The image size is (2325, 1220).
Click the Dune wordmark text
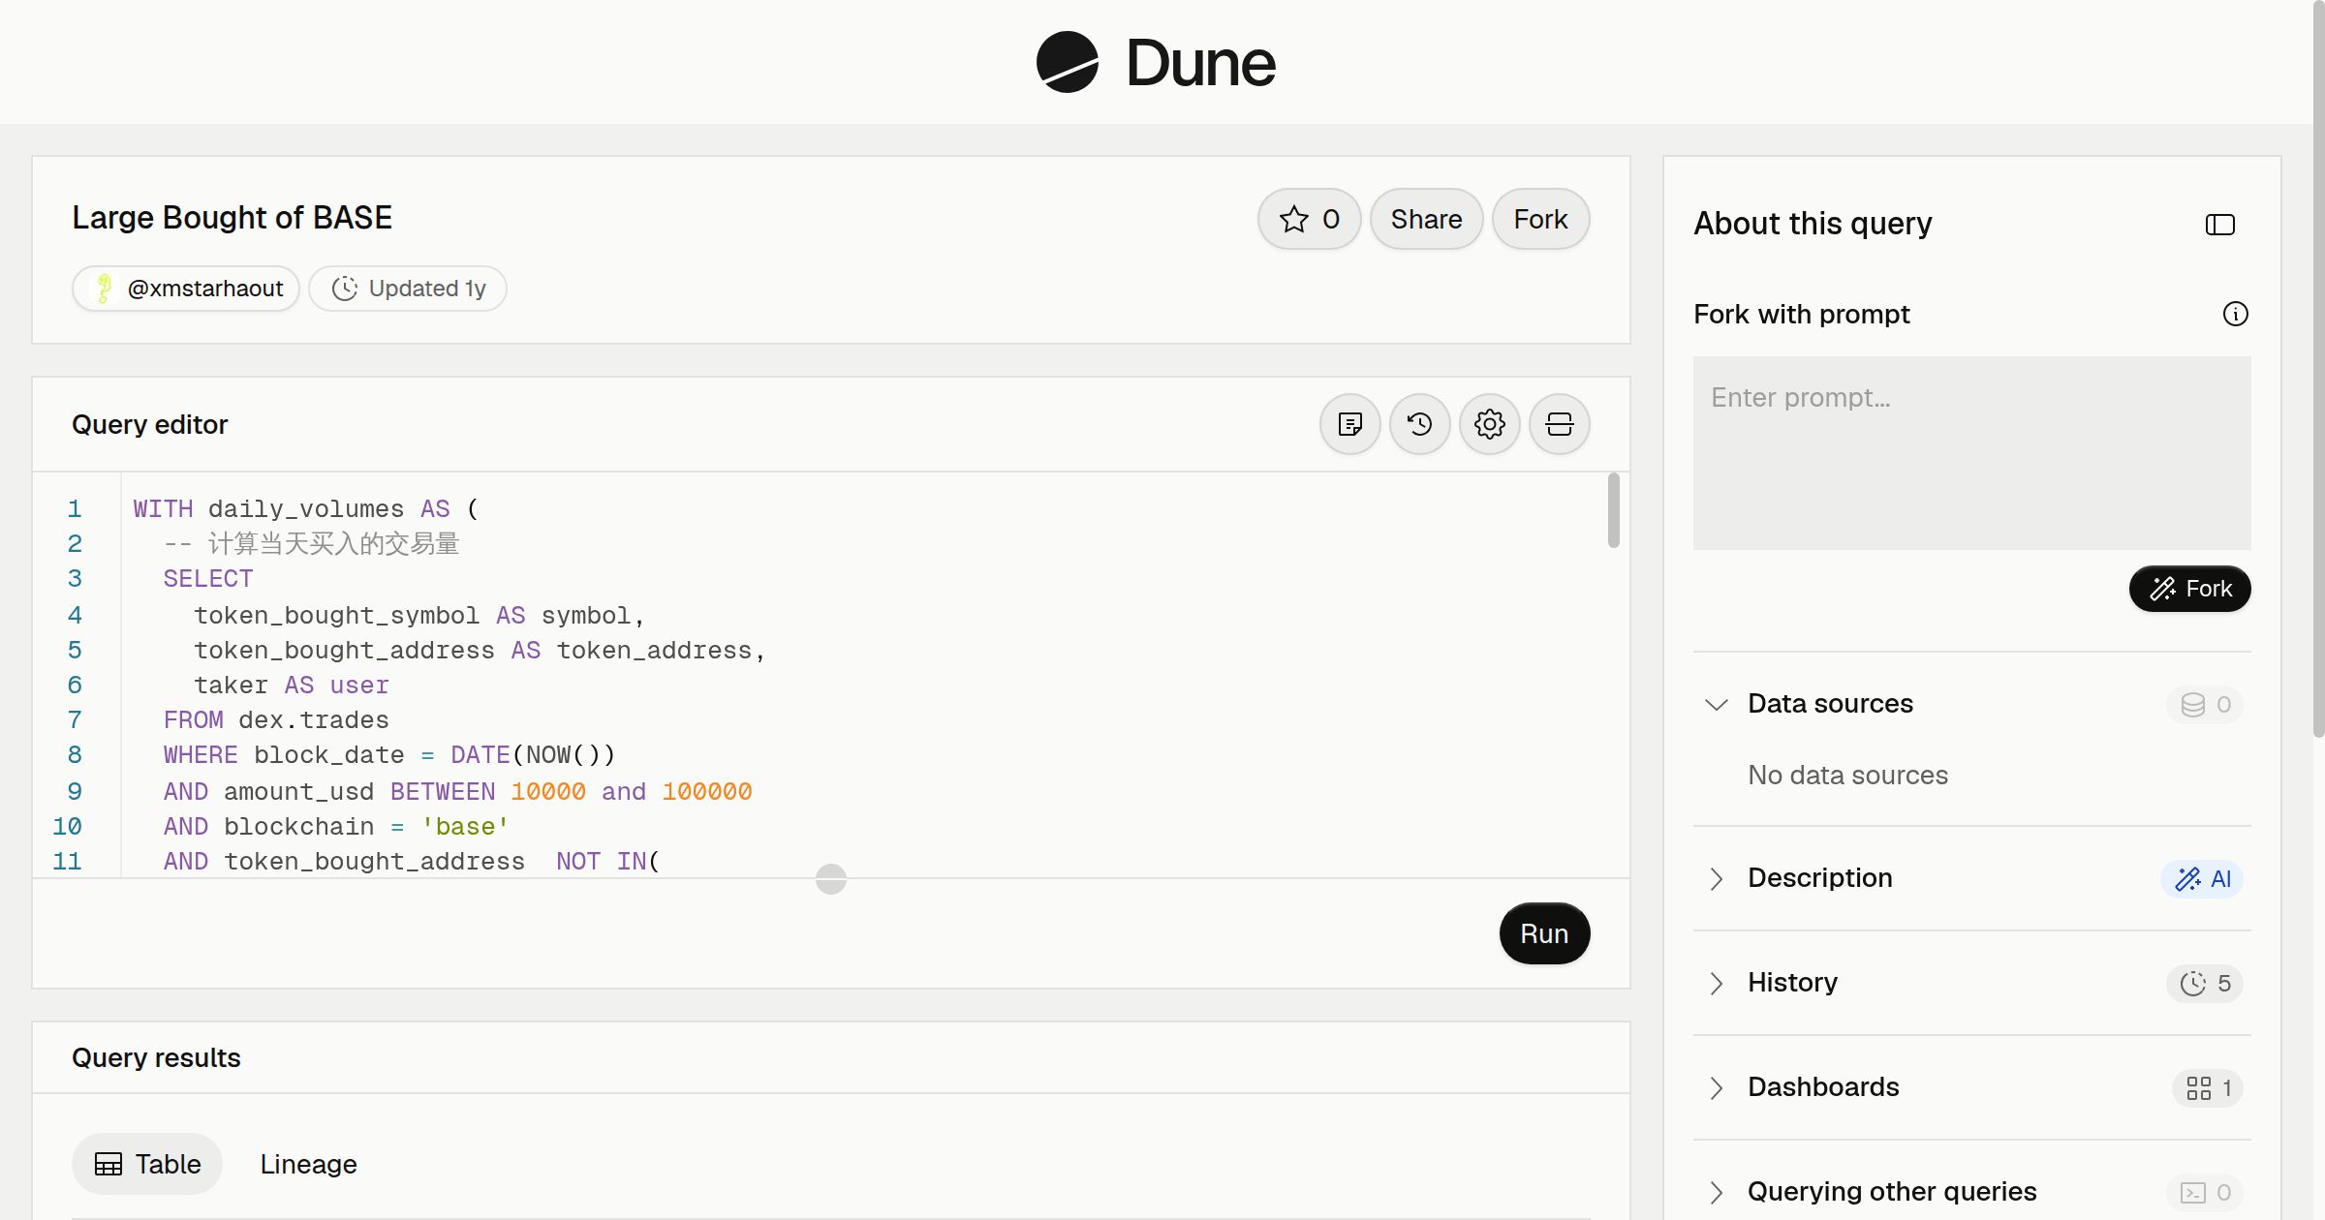(1200, 63)
